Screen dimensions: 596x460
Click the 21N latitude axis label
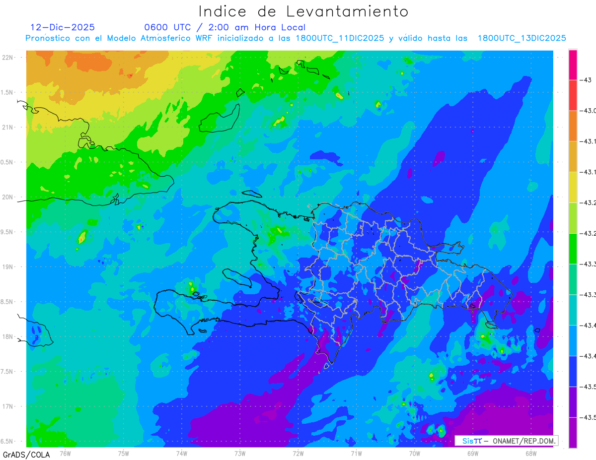[x=7, y=127]
